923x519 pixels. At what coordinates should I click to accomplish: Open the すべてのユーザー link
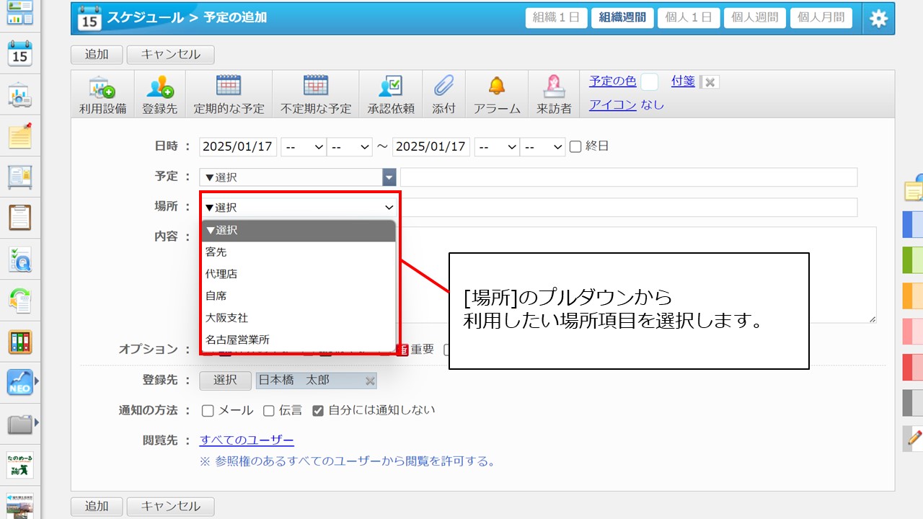pyautogui.click(x=247, y=440)
